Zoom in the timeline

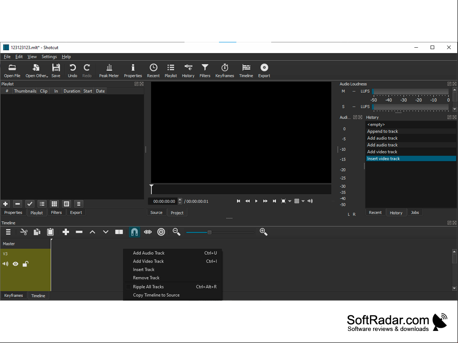click(x=264, y=232)
